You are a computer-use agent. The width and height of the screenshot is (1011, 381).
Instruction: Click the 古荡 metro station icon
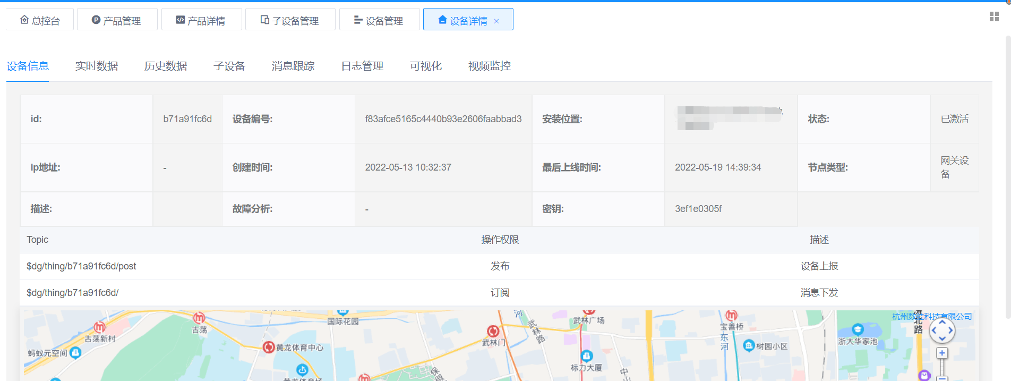click(199, 318)
